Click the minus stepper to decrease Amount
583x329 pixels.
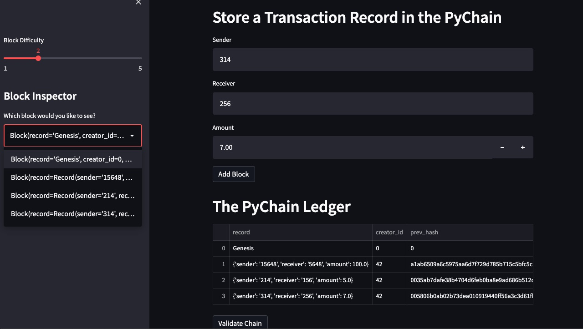[502, 147]
